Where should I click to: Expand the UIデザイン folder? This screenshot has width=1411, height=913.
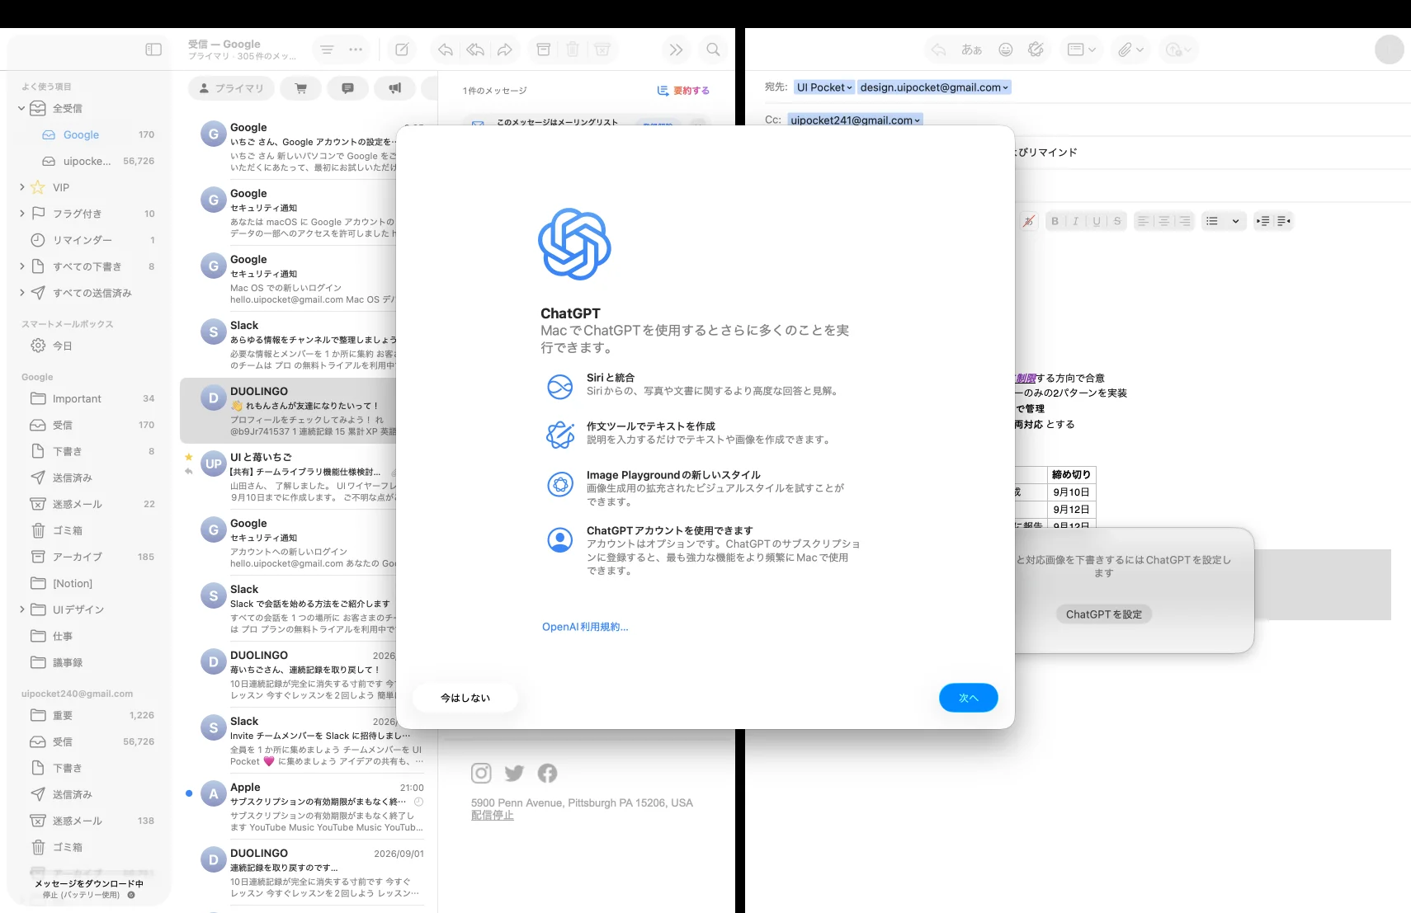pos(21,609)
